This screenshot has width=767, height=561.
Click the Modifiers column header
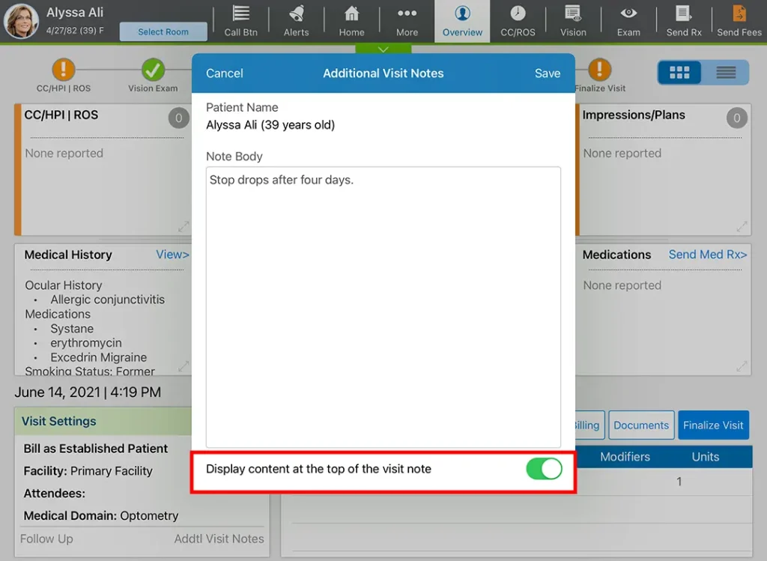[625, 457]
